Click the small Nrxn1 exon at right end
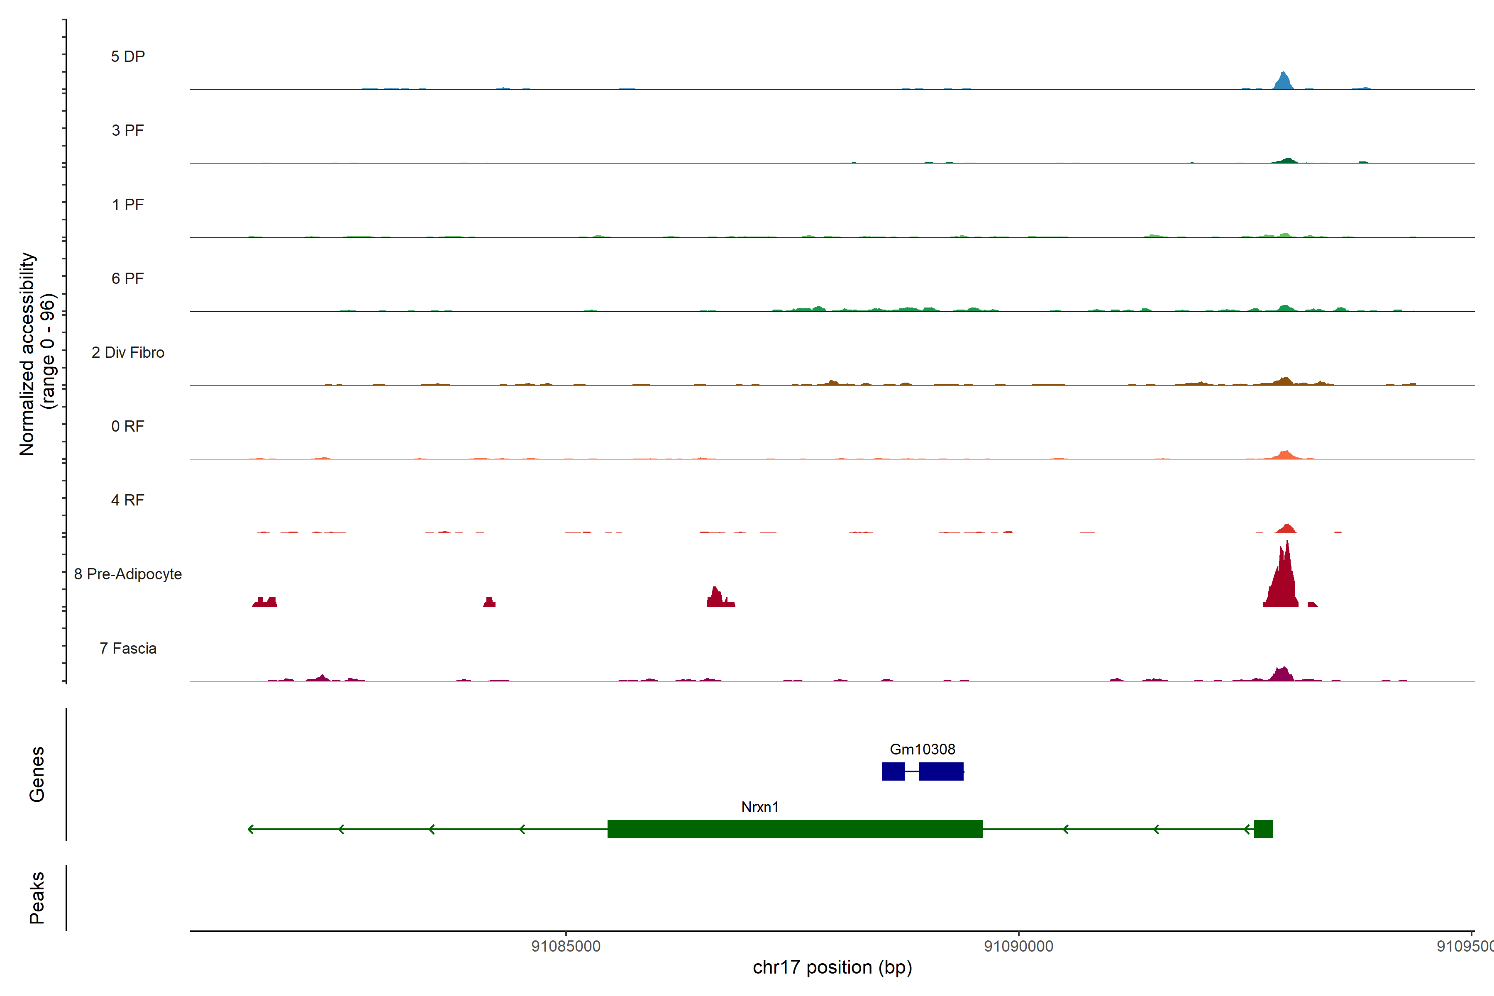This screenshot has width=1494, height=996. (x=1263, y=829)
